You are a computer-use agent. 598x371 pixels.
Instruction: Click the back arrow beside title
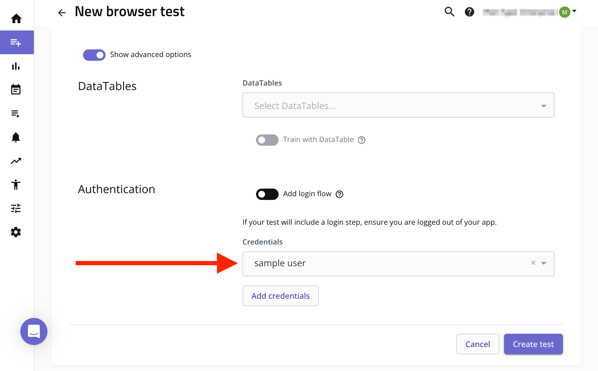62,12
